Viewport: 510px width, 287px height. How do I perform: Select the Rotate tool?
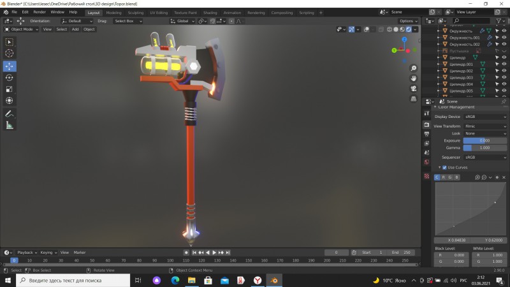(x=9, y=78)
